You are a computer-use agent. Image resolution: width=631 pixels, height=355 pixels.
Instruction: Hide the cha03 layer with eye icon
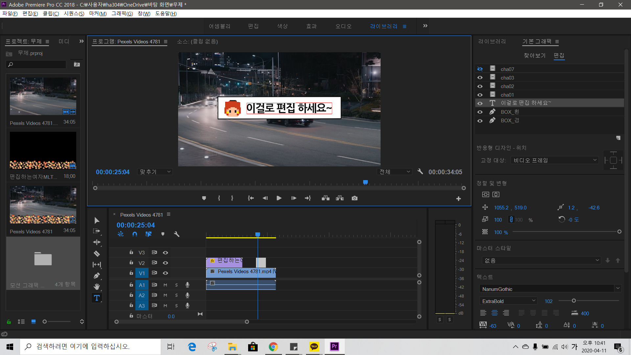(x=480, y=78)
